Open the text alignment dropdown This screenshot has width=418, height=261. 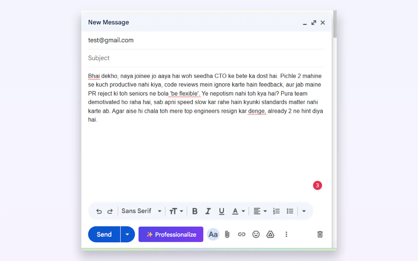click(x=260, y=211)
